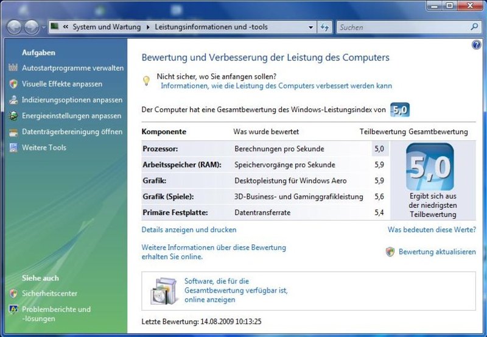
Task: Click the refresh button next to address bar
Action: click(x=324, y=27)
